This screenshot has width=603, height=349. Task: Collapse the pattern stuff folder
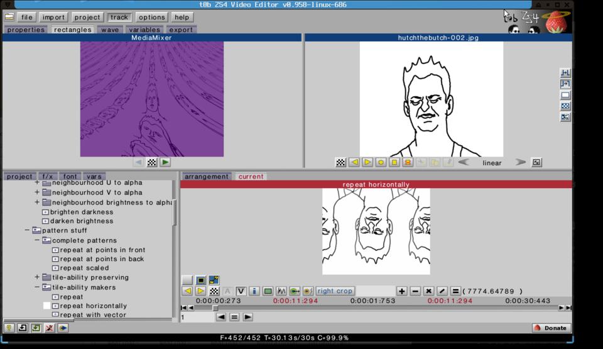[x=27, y=231]
